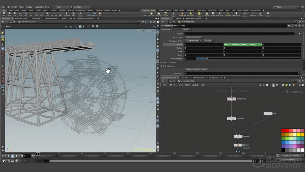Select the L-System shelf tool

[88, 14]
